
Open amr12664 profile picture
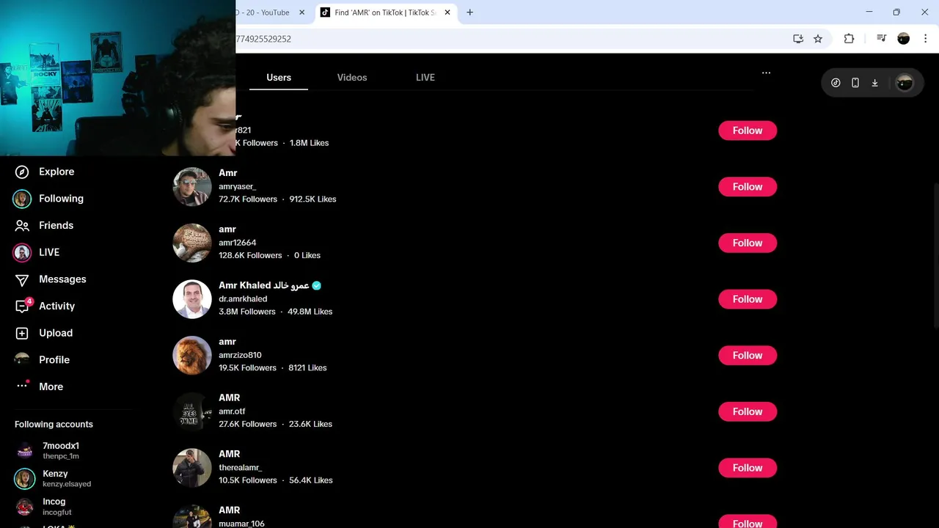(192, 243)
